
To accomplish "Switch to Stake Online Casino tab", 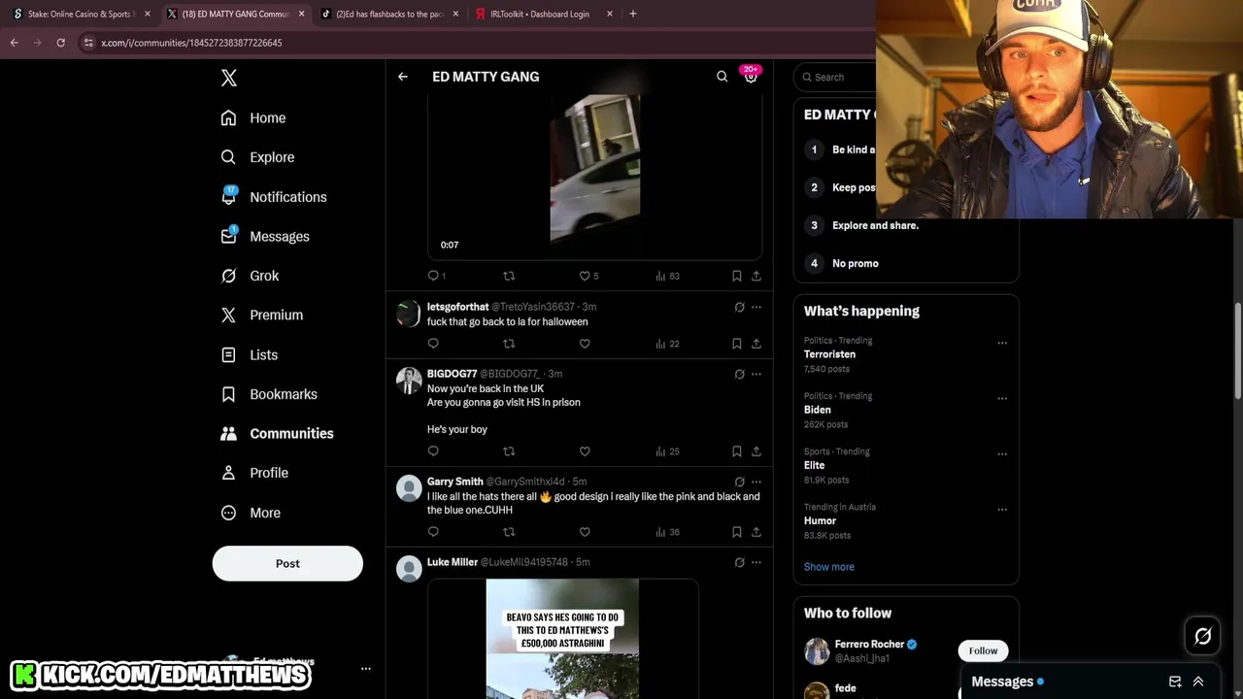I will coord(81,14).
